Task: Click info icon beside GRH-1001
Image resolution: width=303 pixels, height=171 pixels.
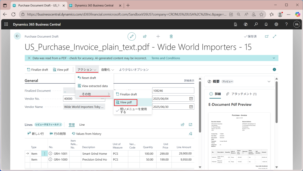Action: tap(50, 154)
